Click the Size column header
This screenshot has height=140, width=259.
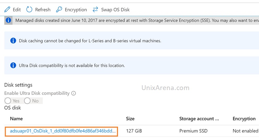[130, 119]
